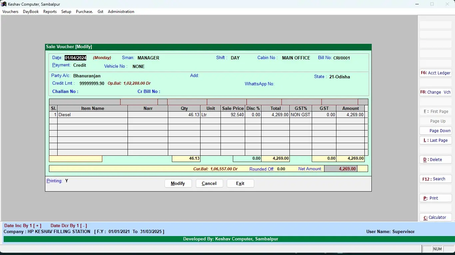Viewport: 455px width, 255px height.
Task: Click the Diesel item name cell
Action: 93,115
